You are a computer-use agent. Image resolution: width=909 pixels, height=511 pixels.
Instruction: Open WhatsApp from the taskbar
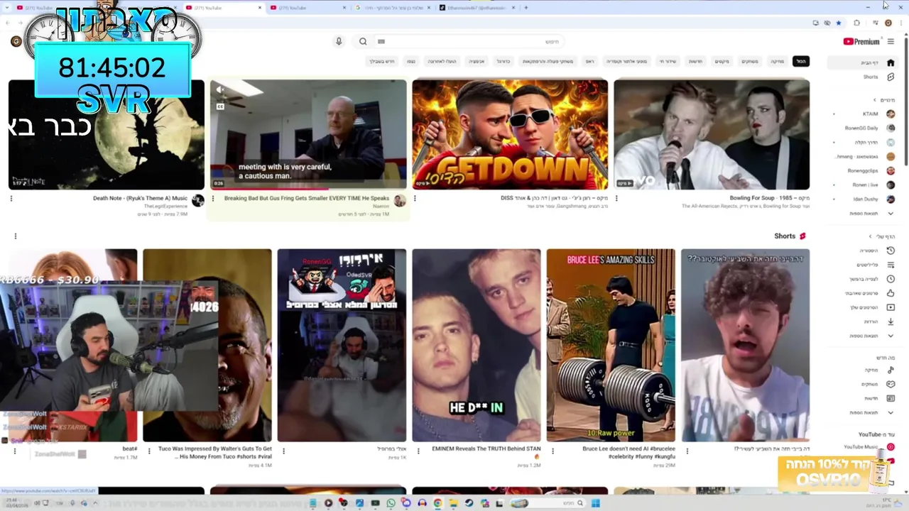tap(391, 503)
